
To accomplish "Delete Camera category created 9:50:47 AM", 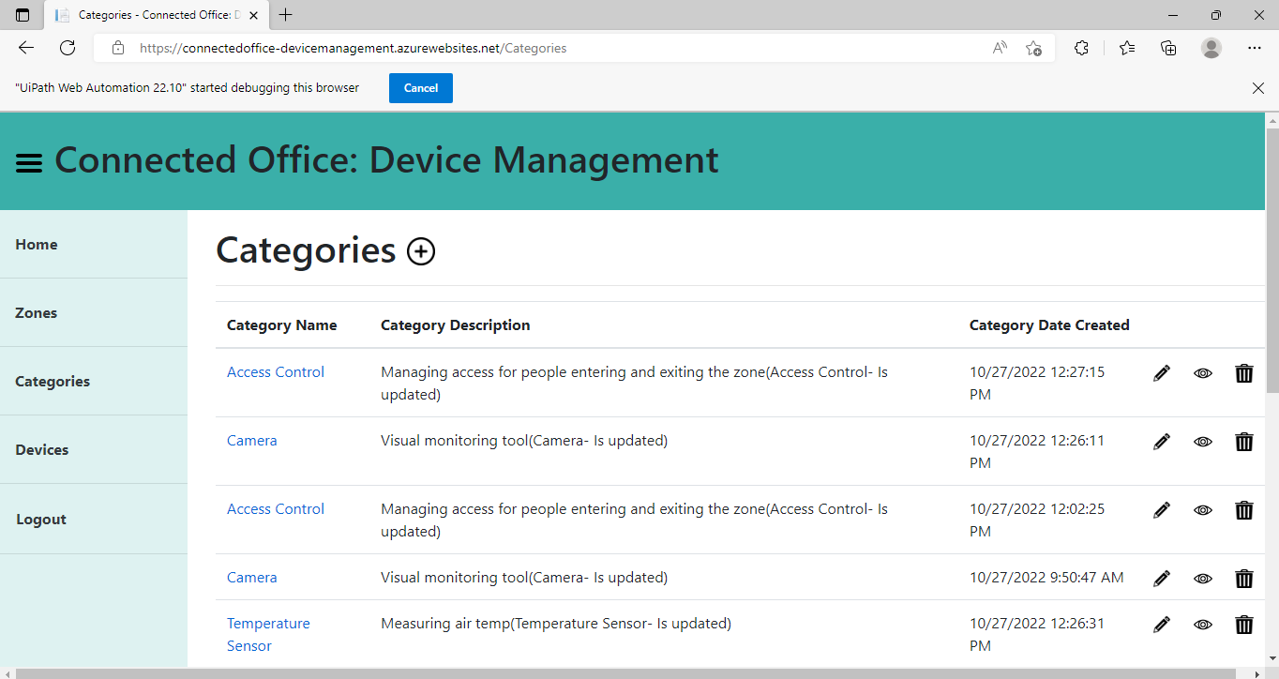I will [x=1244, y=579].
